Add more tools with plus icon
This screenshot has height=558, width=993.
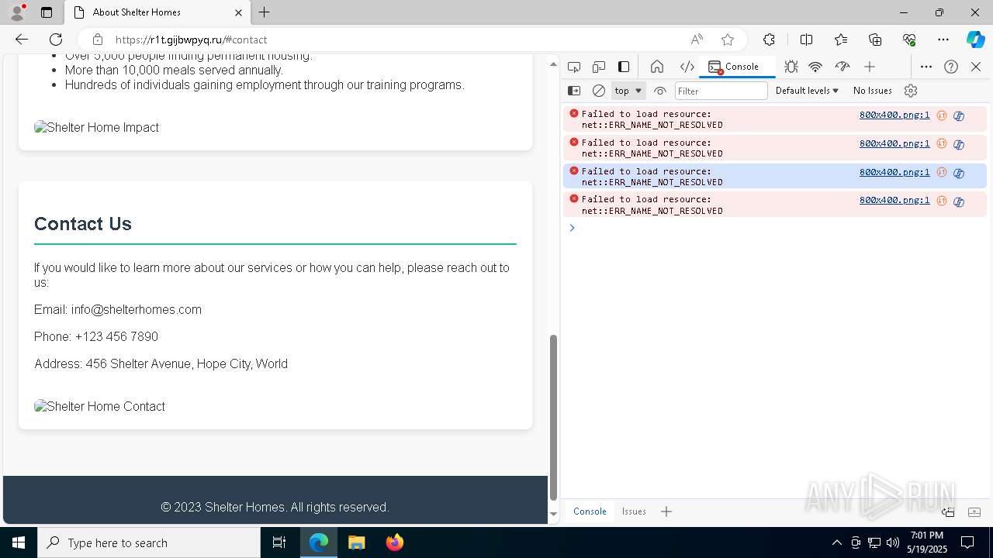(870, 67)
